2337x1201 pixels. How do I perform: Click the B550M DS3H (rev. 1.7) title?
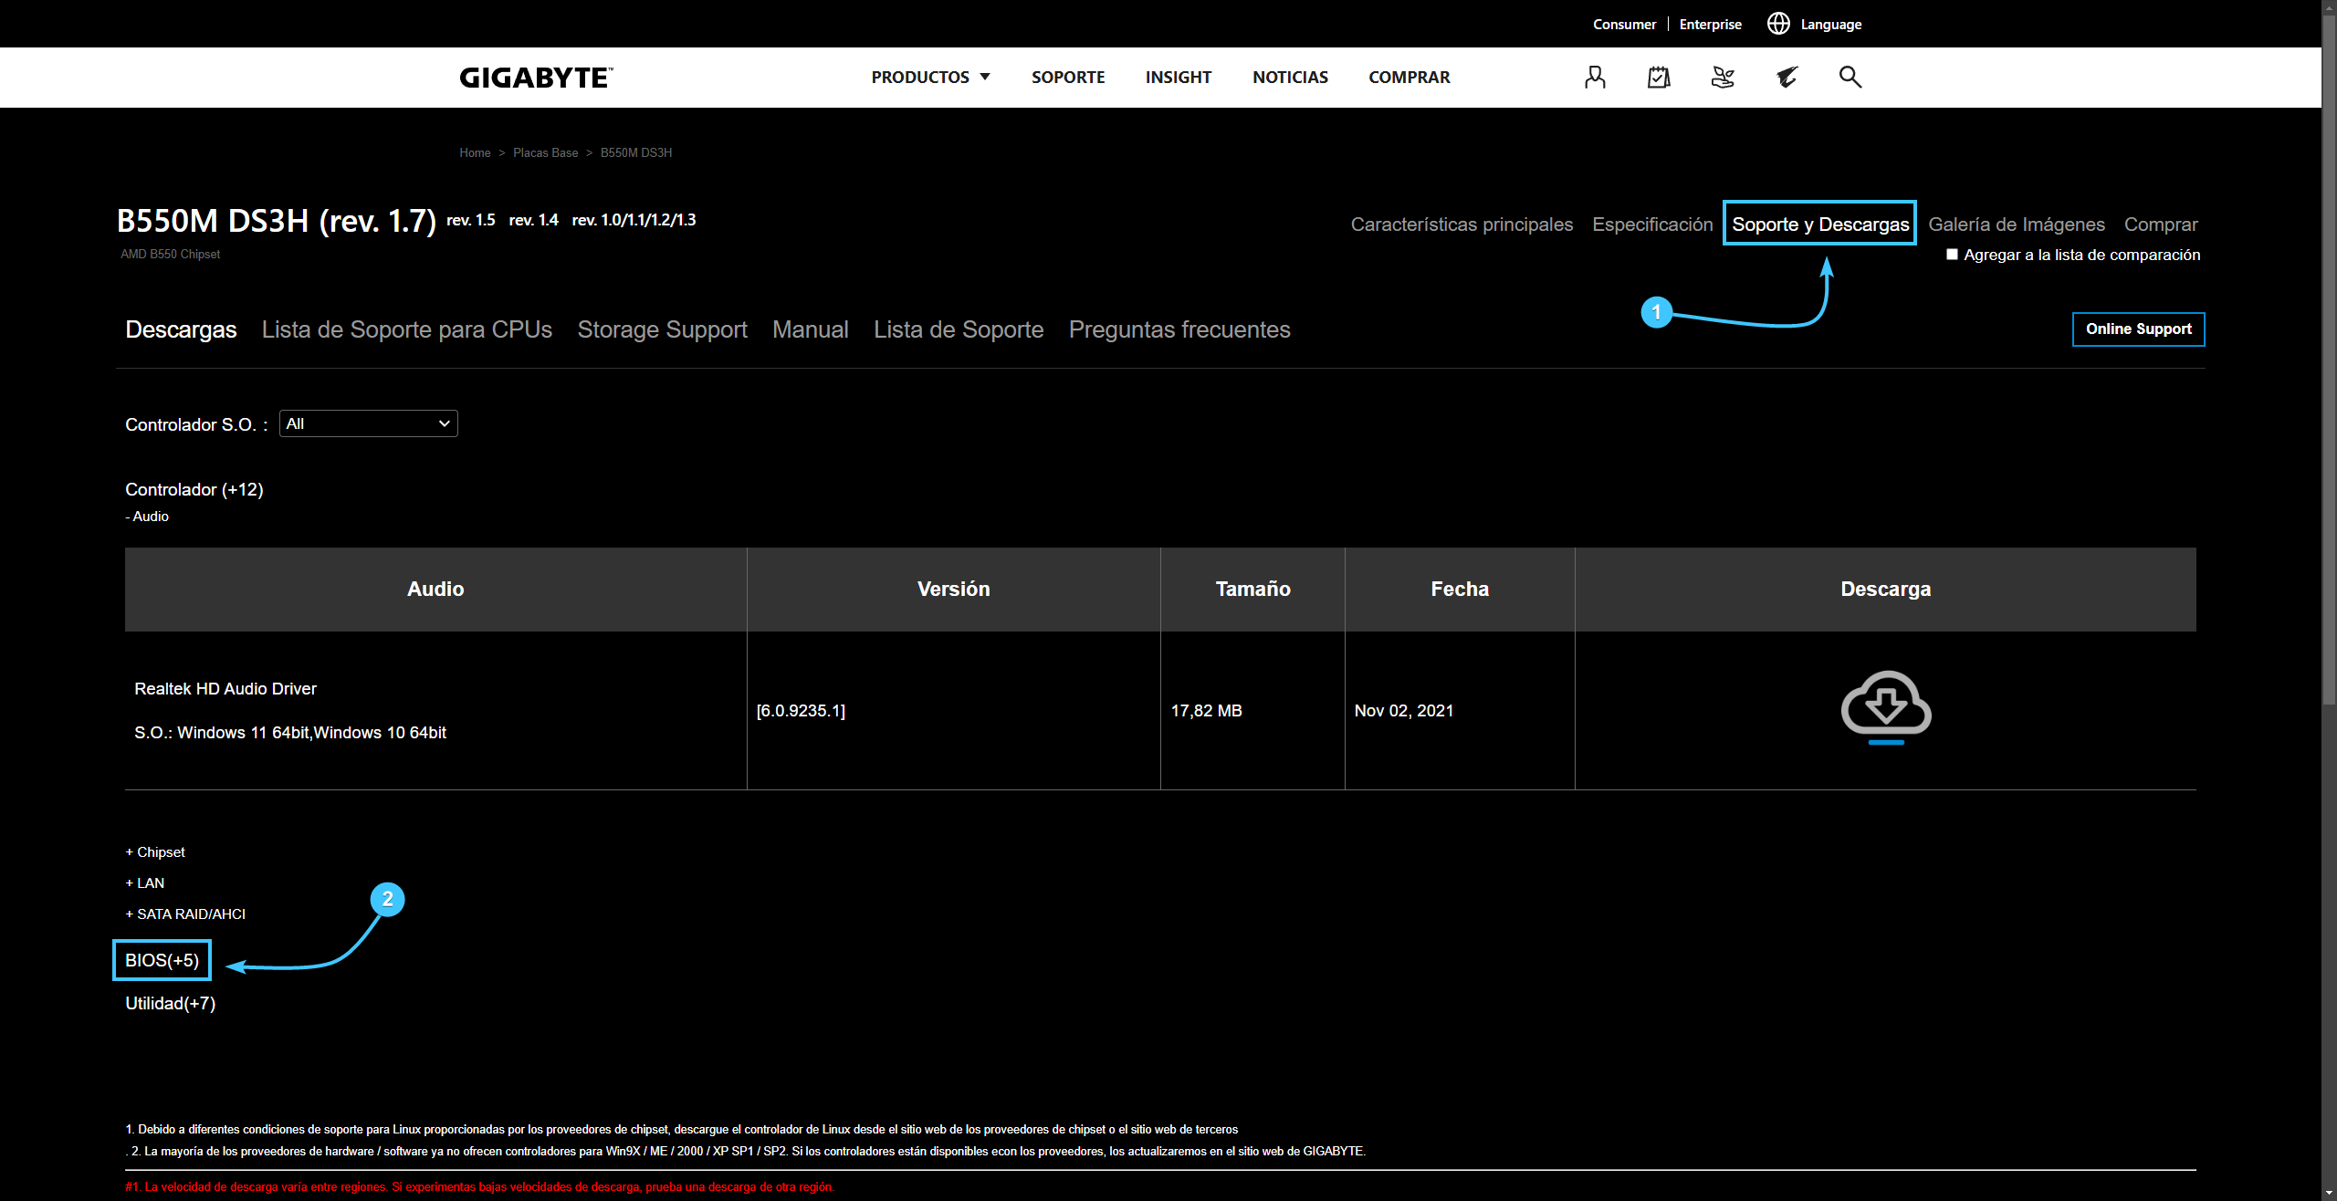[x=277, y=221]
